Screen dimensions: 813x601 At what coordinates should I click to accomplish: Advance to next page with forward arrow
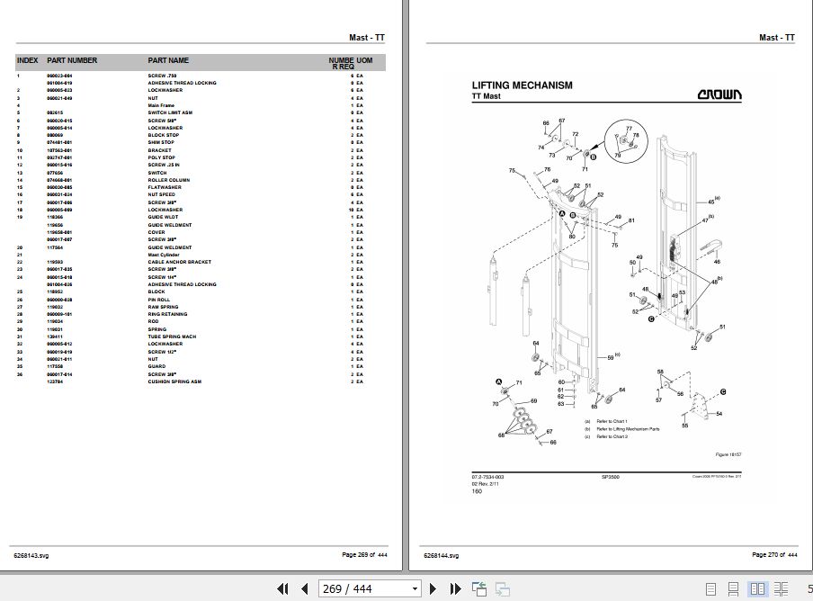[433, 588]
